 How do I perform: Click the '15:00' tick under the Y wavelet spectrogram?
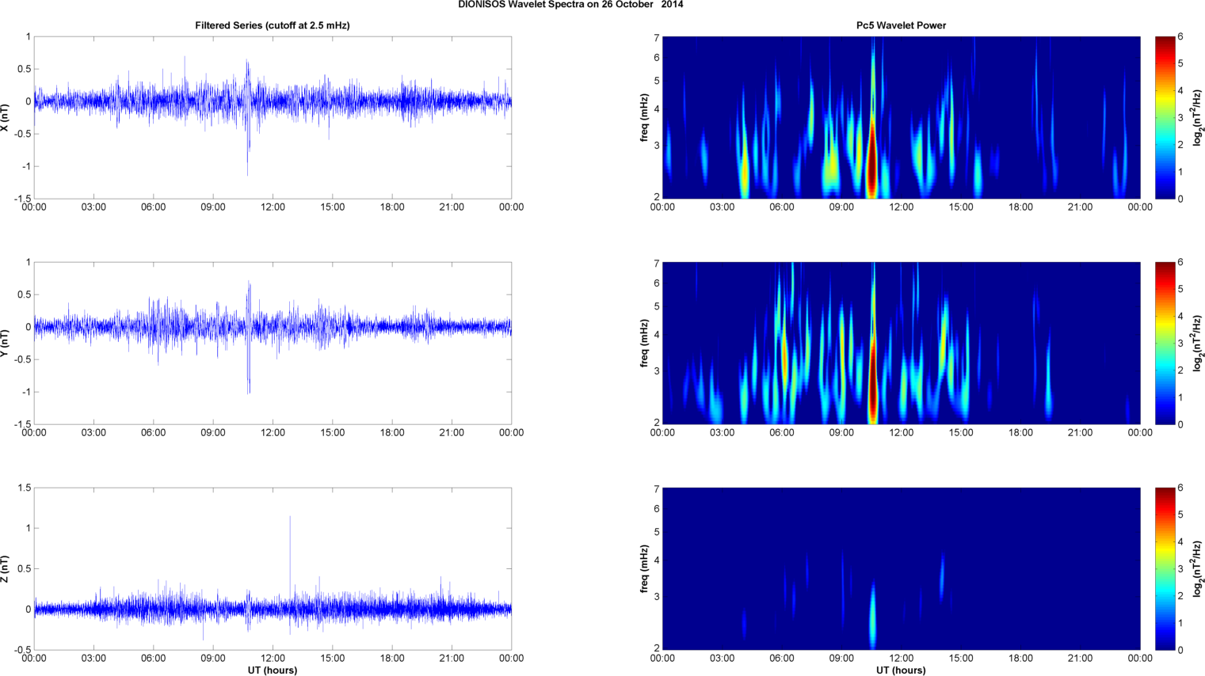click(961, 433)
